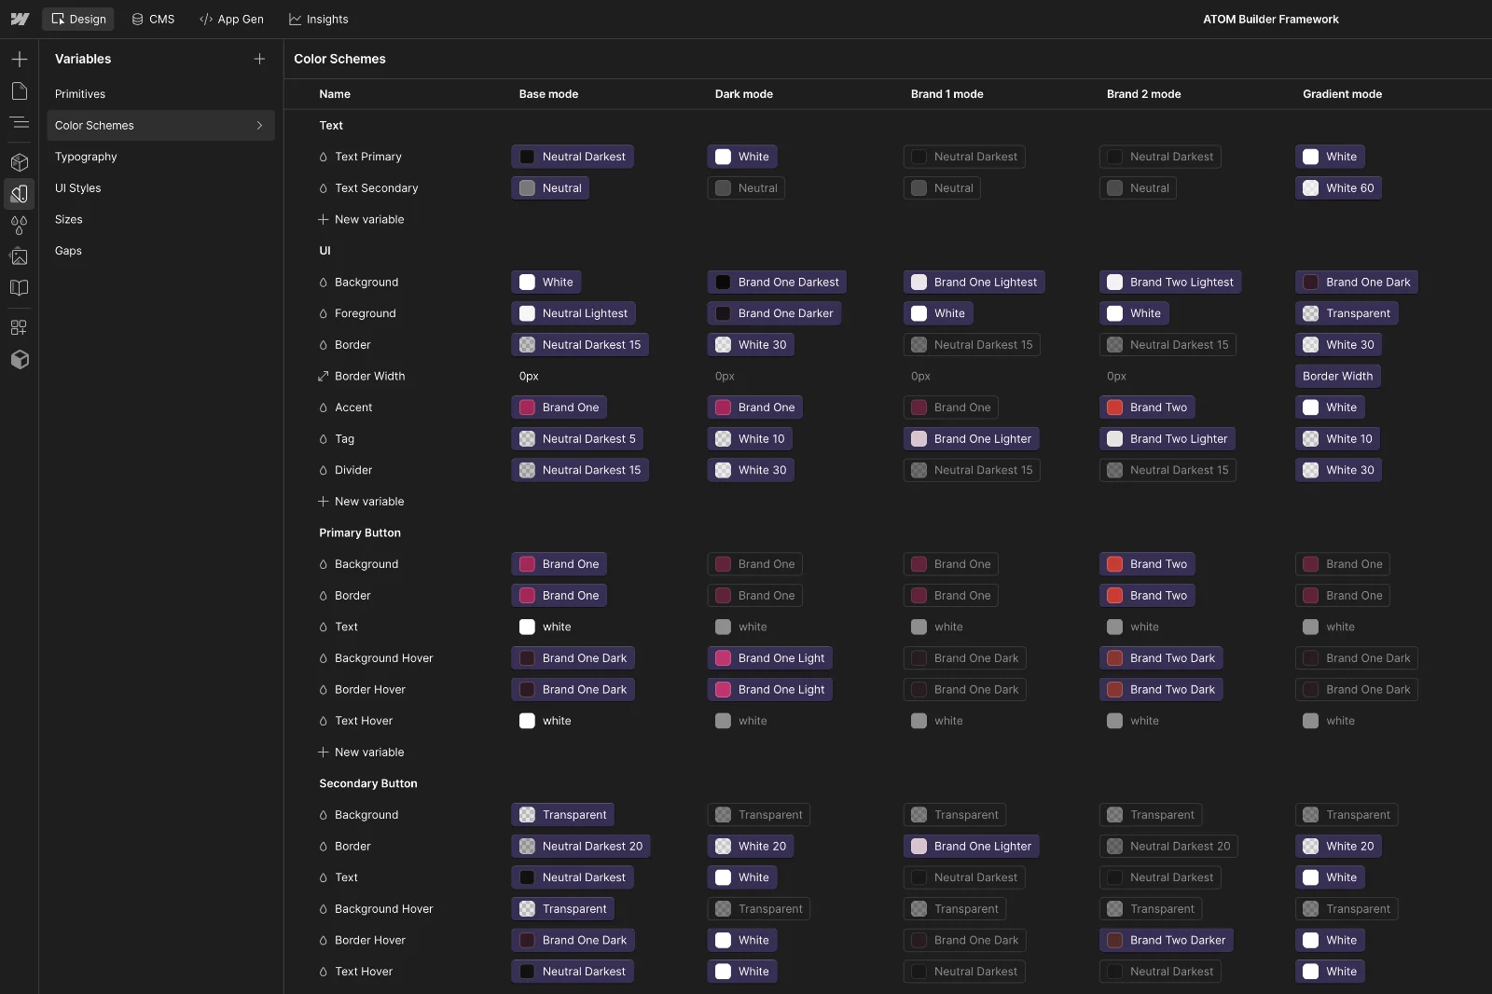Open the Navigator panel
The width and height of the screenshot is (1492, 994).
coord(21,122)
